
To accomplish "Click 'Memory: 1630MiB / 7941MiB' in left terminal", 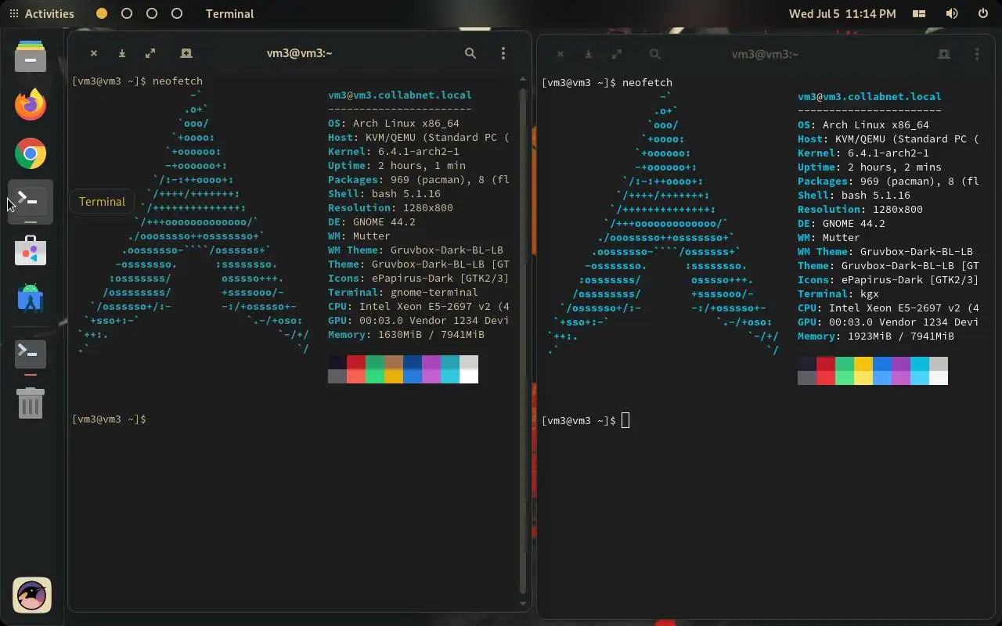I will point(406,334).
